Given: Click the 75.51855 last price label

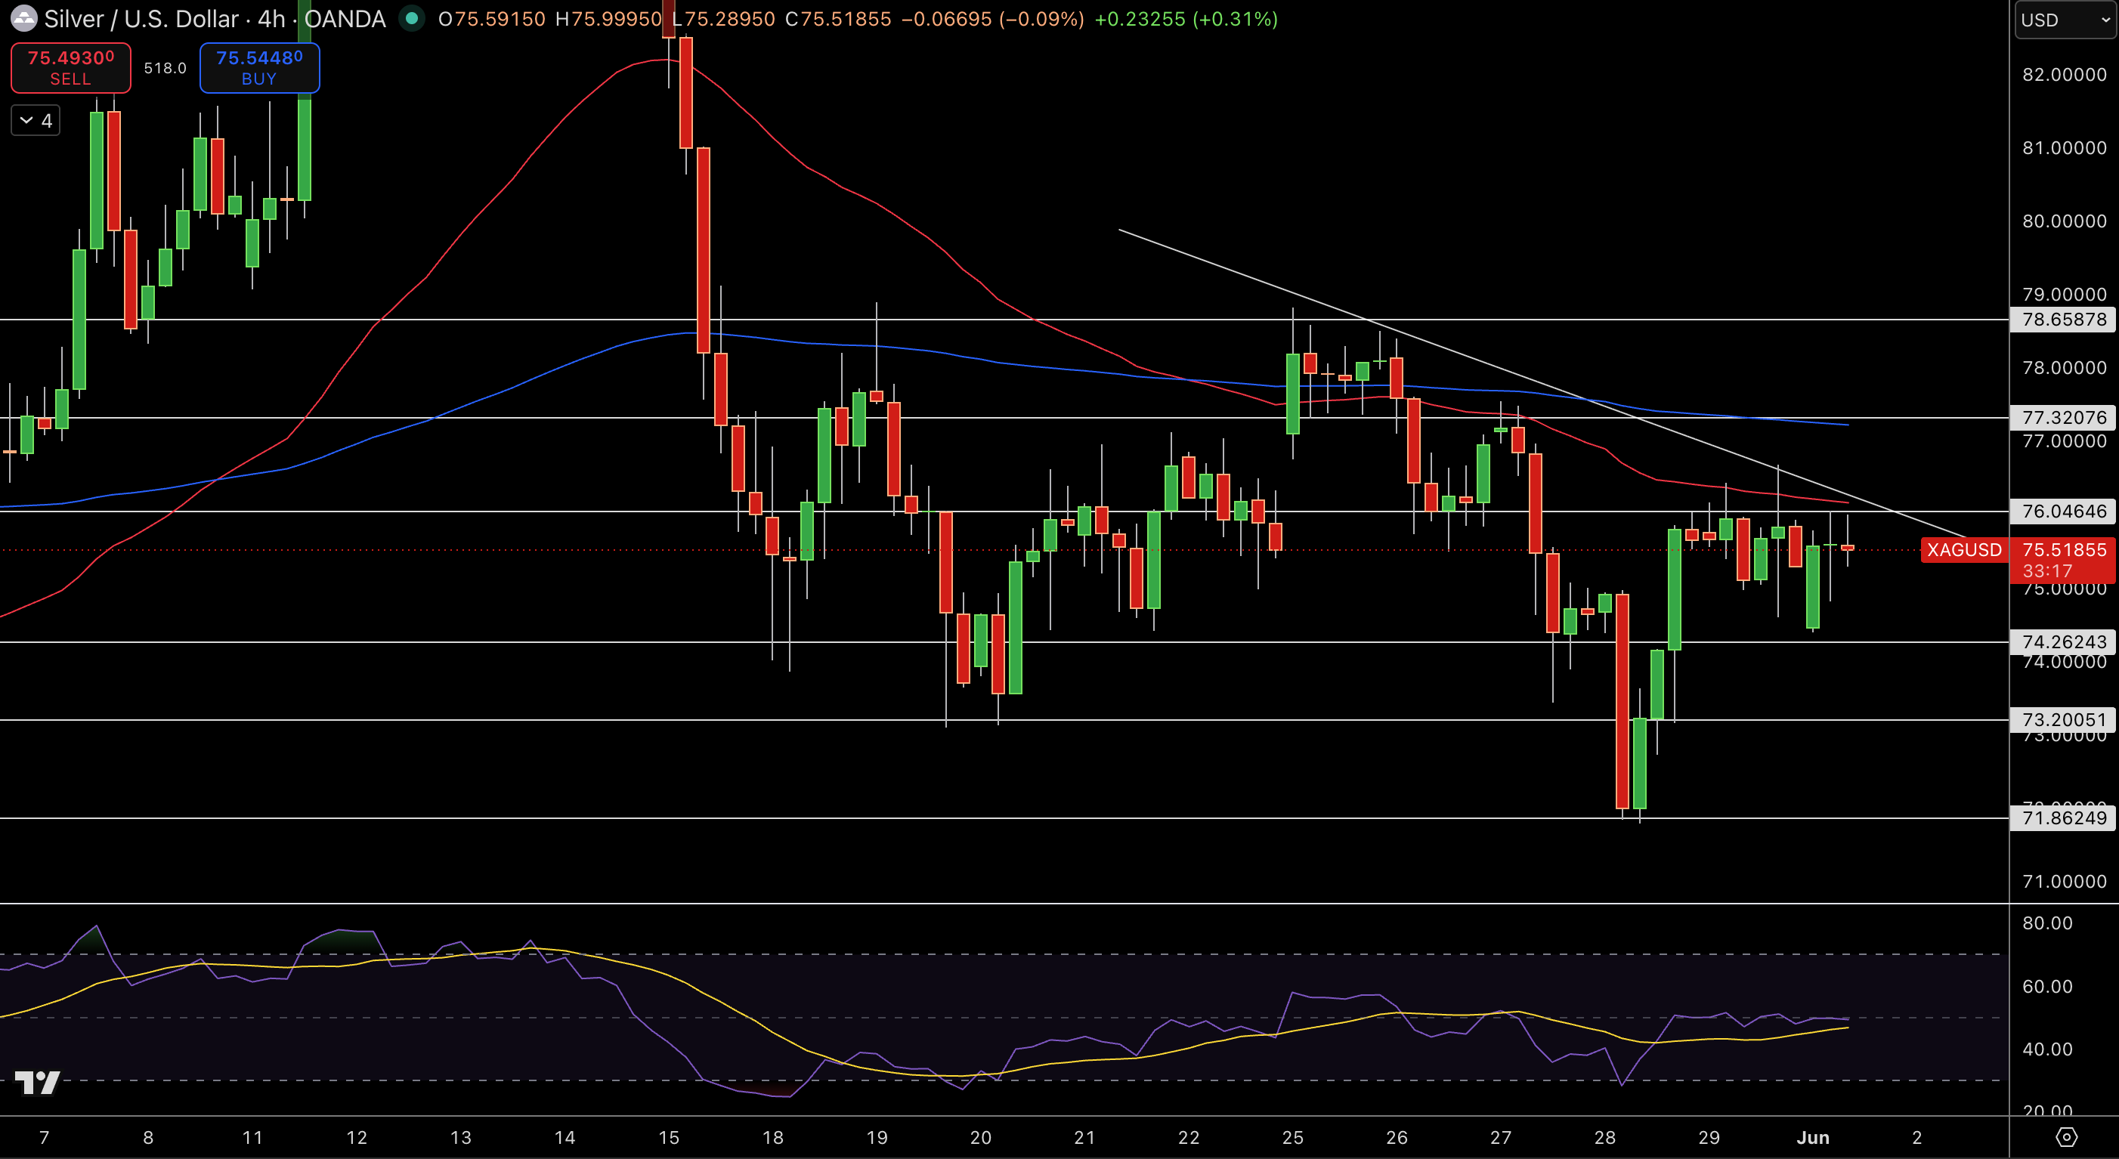Looking at the screenshot, I should 2064,549.
